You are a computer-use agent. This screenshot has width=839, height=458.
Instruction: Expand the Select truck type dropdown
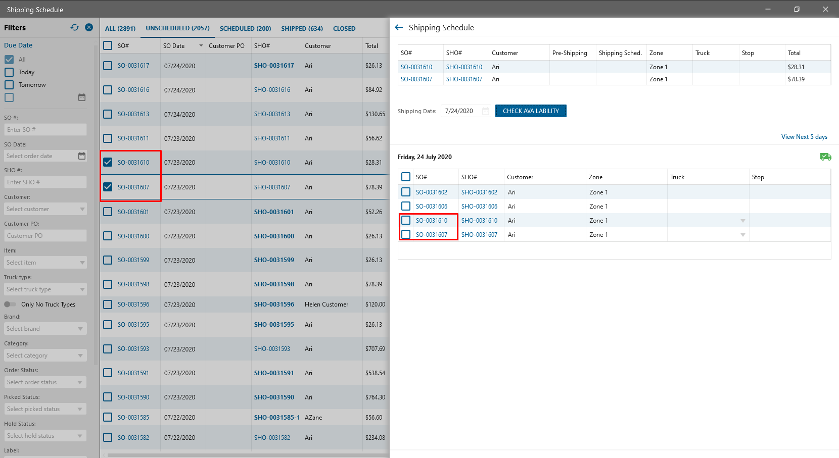pos(45,289)
